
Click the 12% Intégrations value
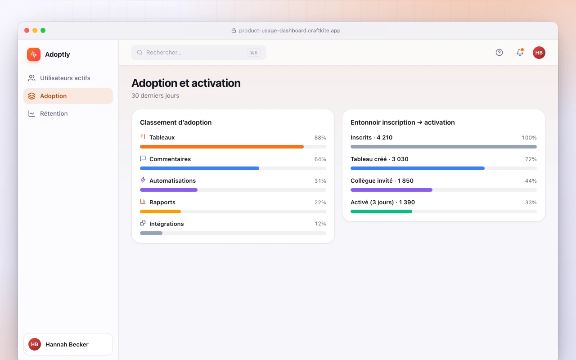[x=320, y=224]
